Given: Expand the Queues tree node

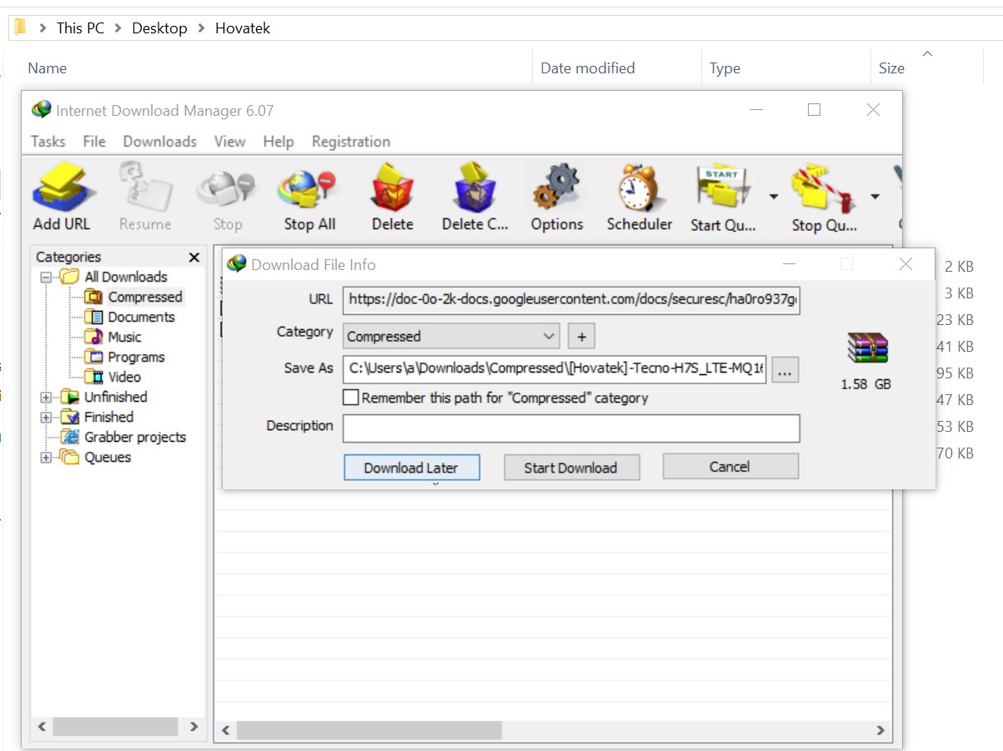Looking at the screenshot, I should (x=46, y=458).
